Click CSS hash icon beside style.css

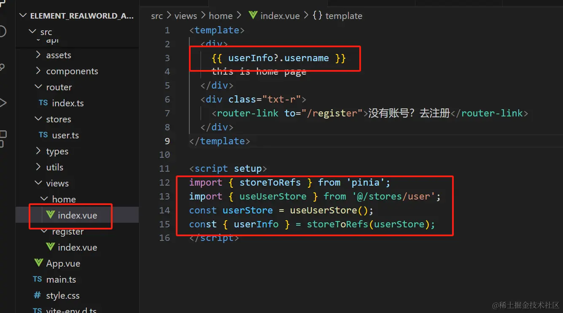(38, 295)
